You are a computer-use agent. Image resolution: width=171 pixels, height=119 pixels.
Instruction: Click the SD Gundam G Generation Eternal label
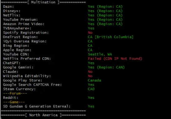pos(37,106)
